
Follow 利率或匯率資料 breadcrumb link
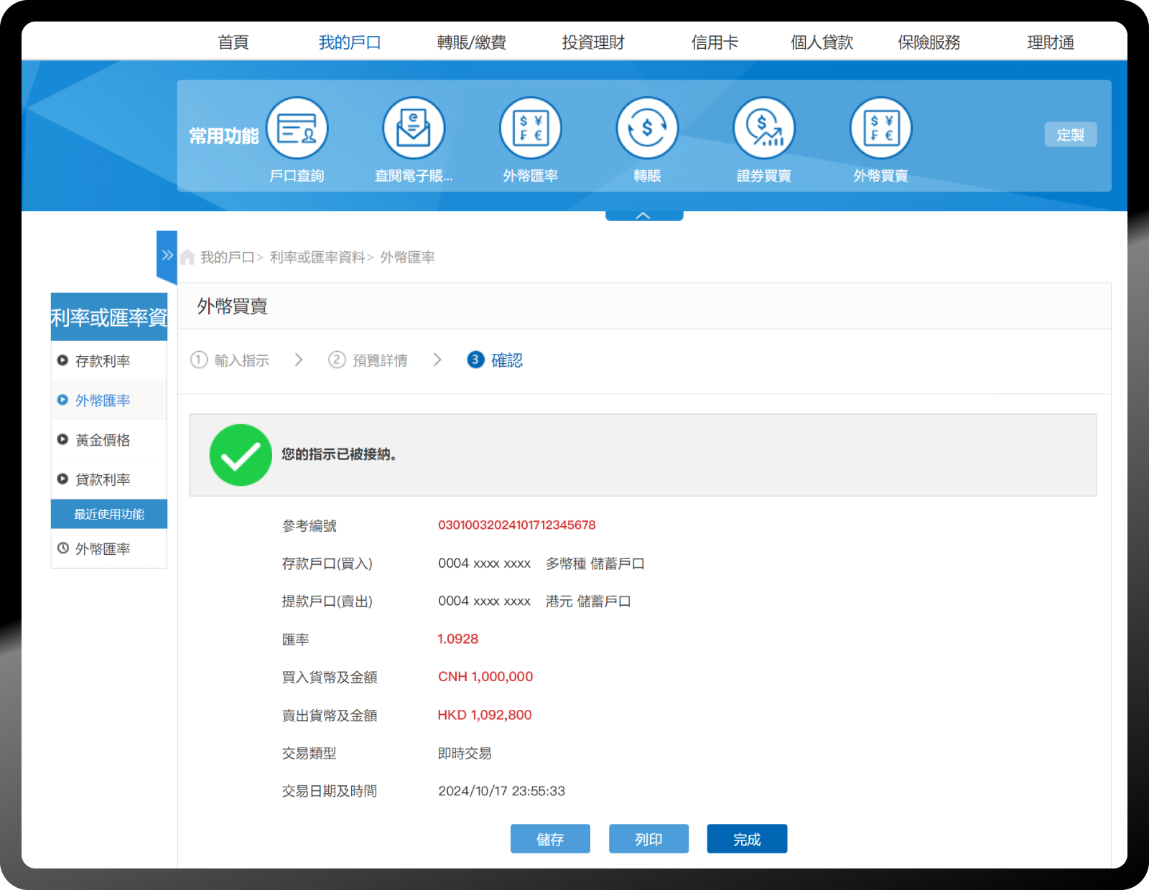tap(317, 257)
